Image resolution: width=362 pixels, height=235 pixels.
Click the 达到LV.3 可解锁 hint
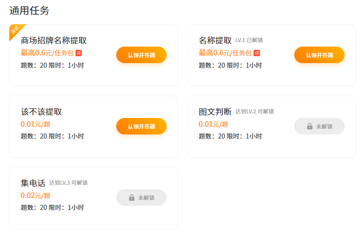(x=68, y=183)
